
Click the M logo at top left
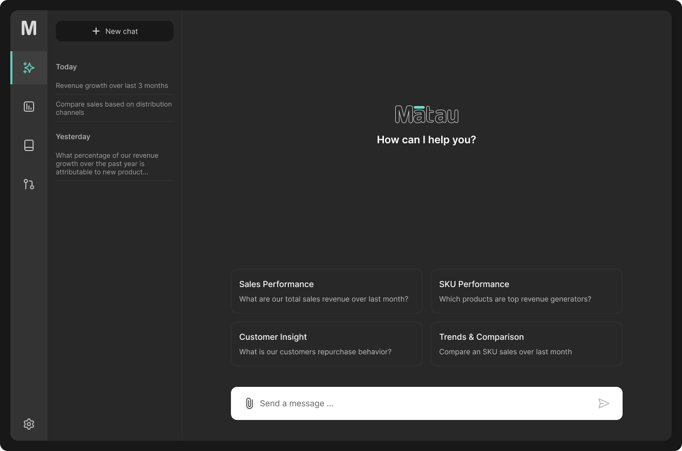point(29,28)
